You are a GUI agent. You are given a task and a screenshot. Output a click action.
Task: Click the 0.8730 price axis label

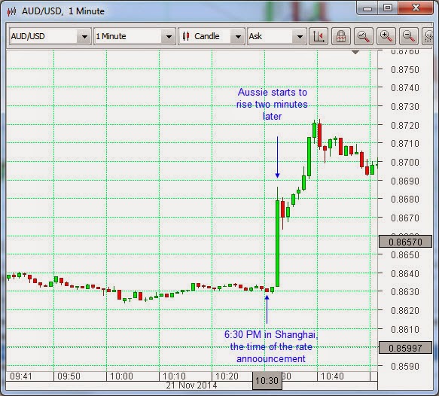pyautogui.click(x=405, y=107)
